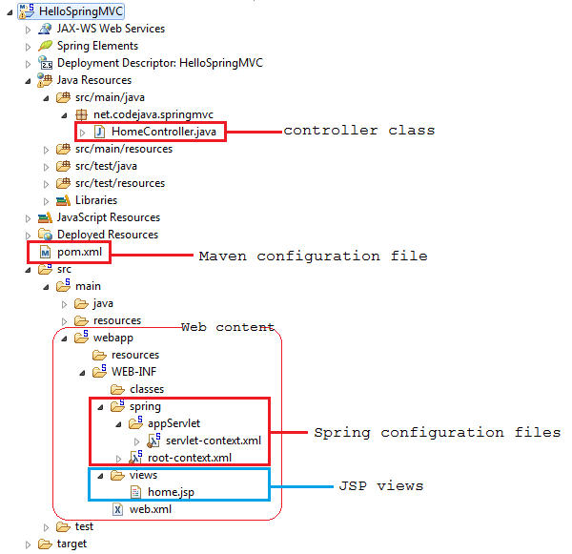
Task: Click the Spring Elements leaf icon
Action: click(45, 46)
